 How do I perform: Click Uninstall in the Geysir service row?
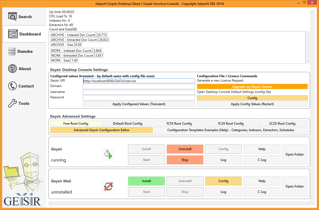(x=185, y=149)
